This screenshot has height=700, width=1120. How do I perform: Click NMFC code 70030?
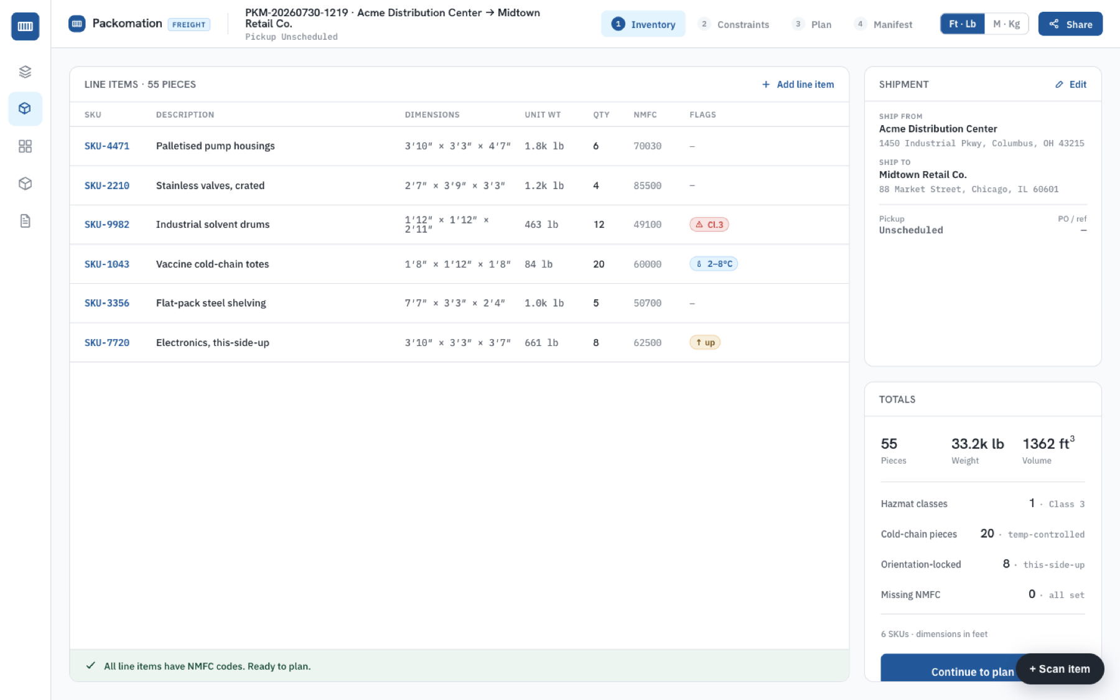pyautogui.click(x=648, y=146)
